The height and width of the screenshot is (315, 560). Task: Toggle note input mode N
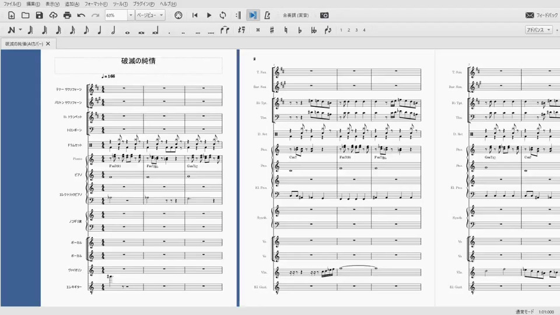tap(12, 30)
